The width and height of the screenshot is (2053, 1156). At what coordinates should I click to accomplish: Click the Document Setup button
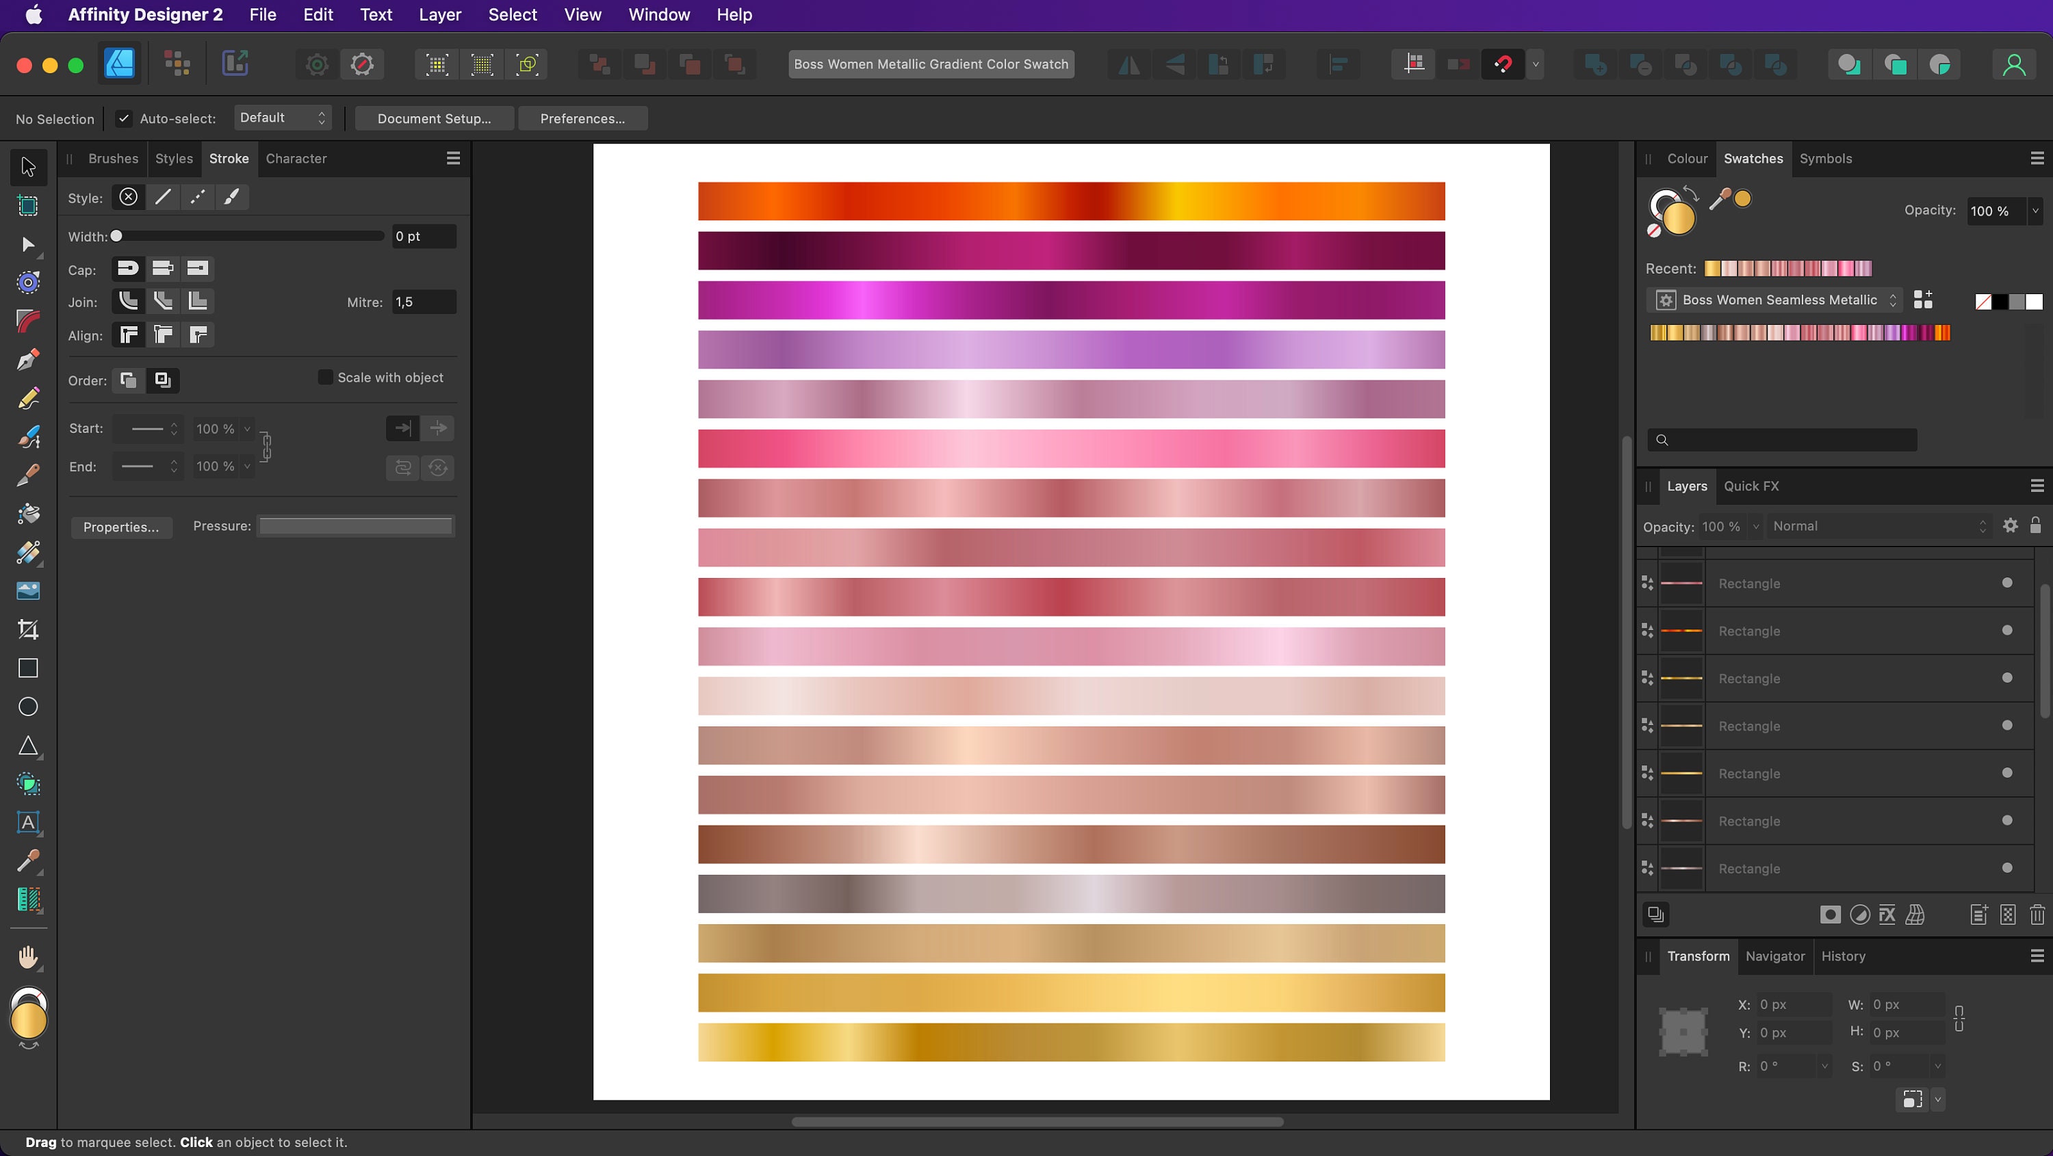point(435,118)
